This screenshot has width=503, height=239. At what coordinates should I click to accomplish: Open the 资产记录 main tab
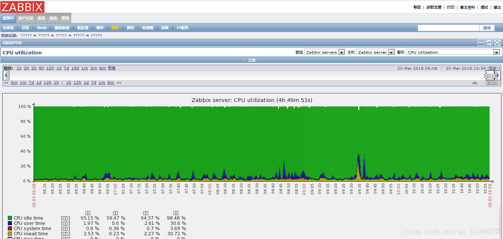[x=26, y=18]
